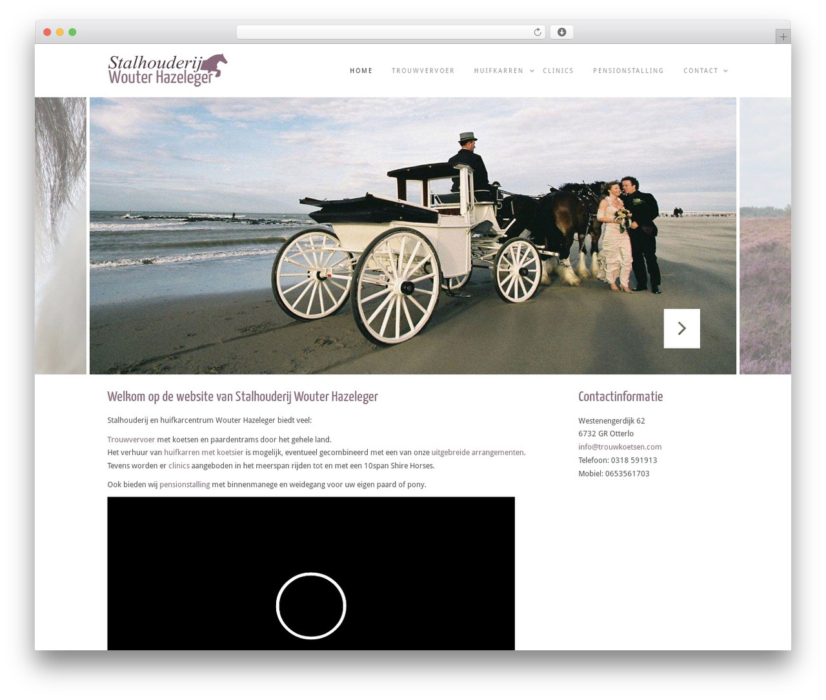Image resolution: width=826 pixels, height=700 pixels.
Task: Expand the Contact submenu chevron
Action: click(x=725, y=71)
